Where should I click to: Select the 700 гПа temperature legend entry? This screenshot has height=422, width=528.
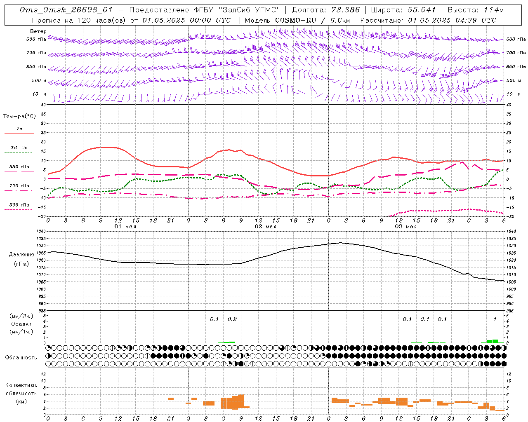click(x=19, y=185)
